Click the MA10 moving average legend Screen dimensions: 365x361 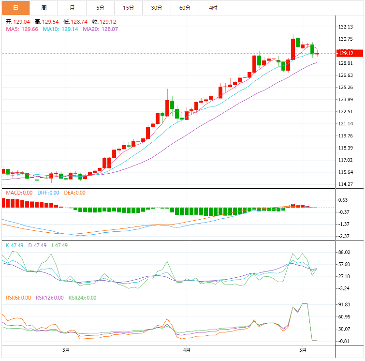pos(61,29)
